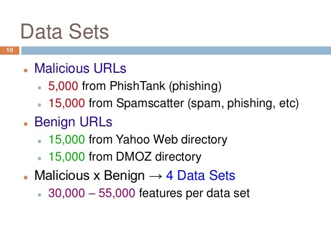Click the sub-bullet next to the DMOZ directory line

coord(40,157)
